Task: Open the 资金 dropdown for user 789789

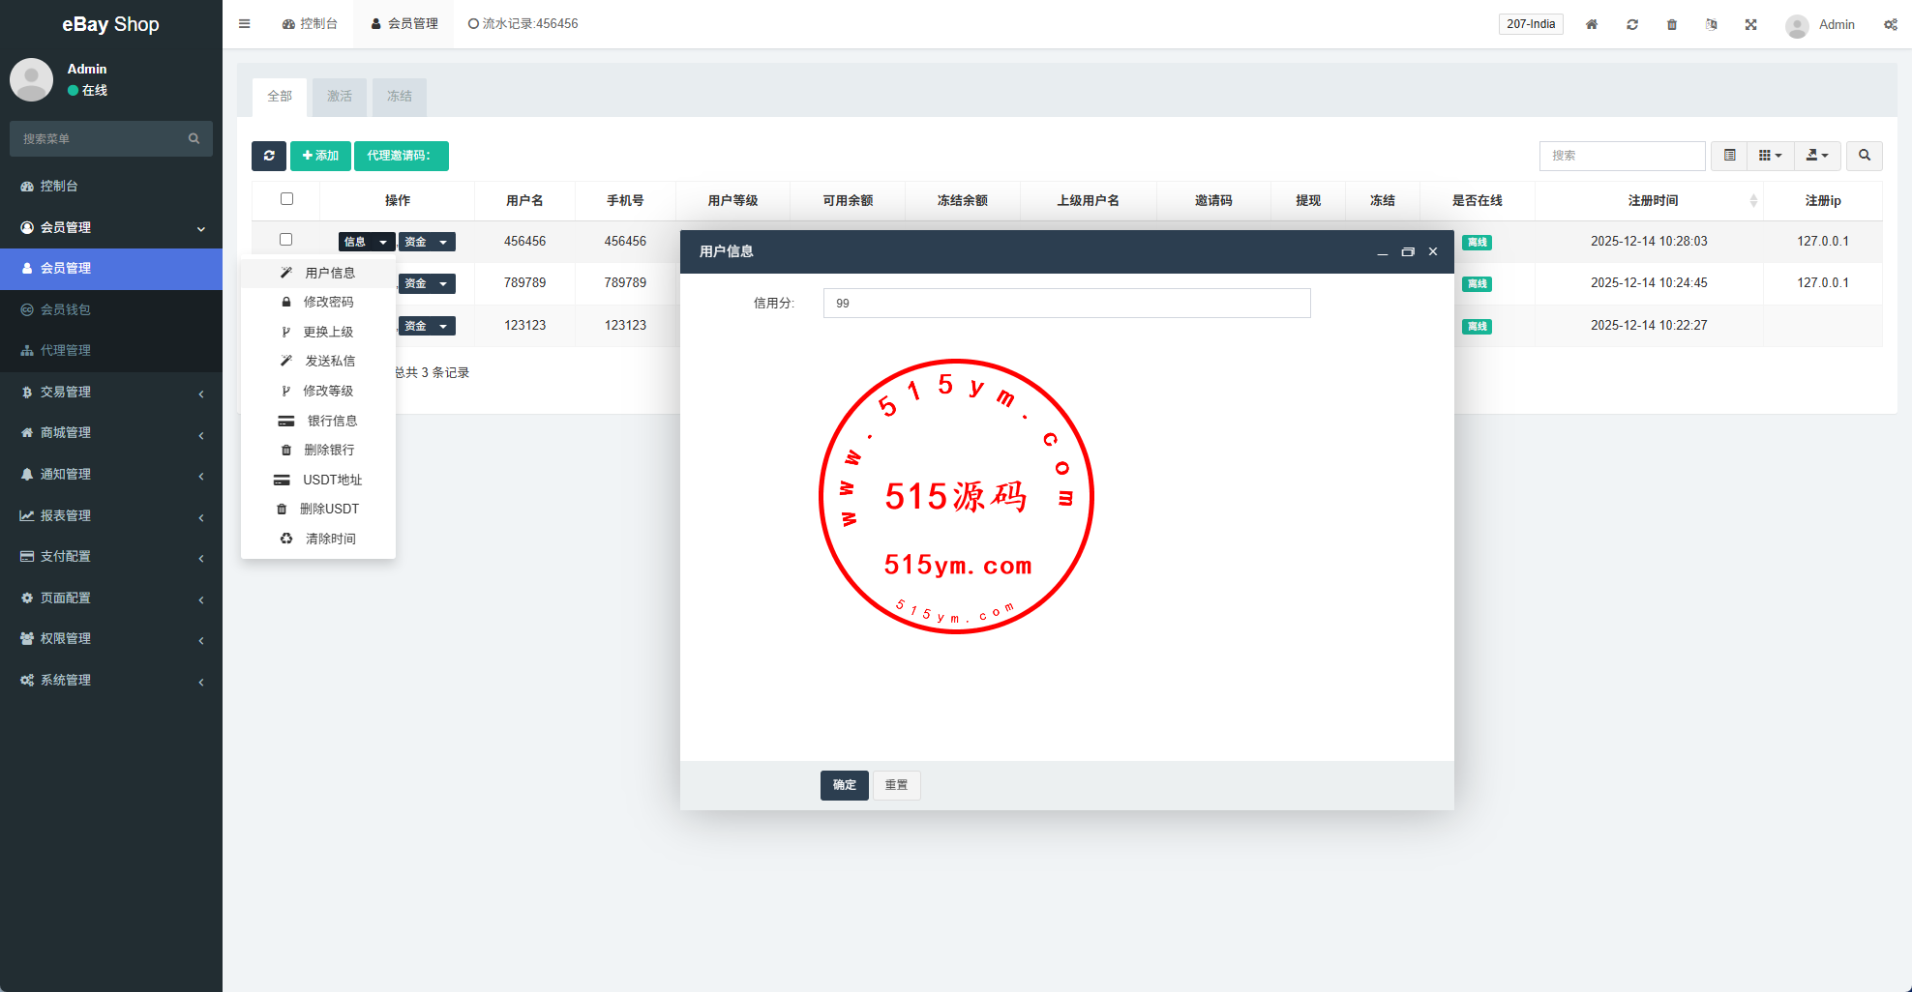Action: click(427, 284)
